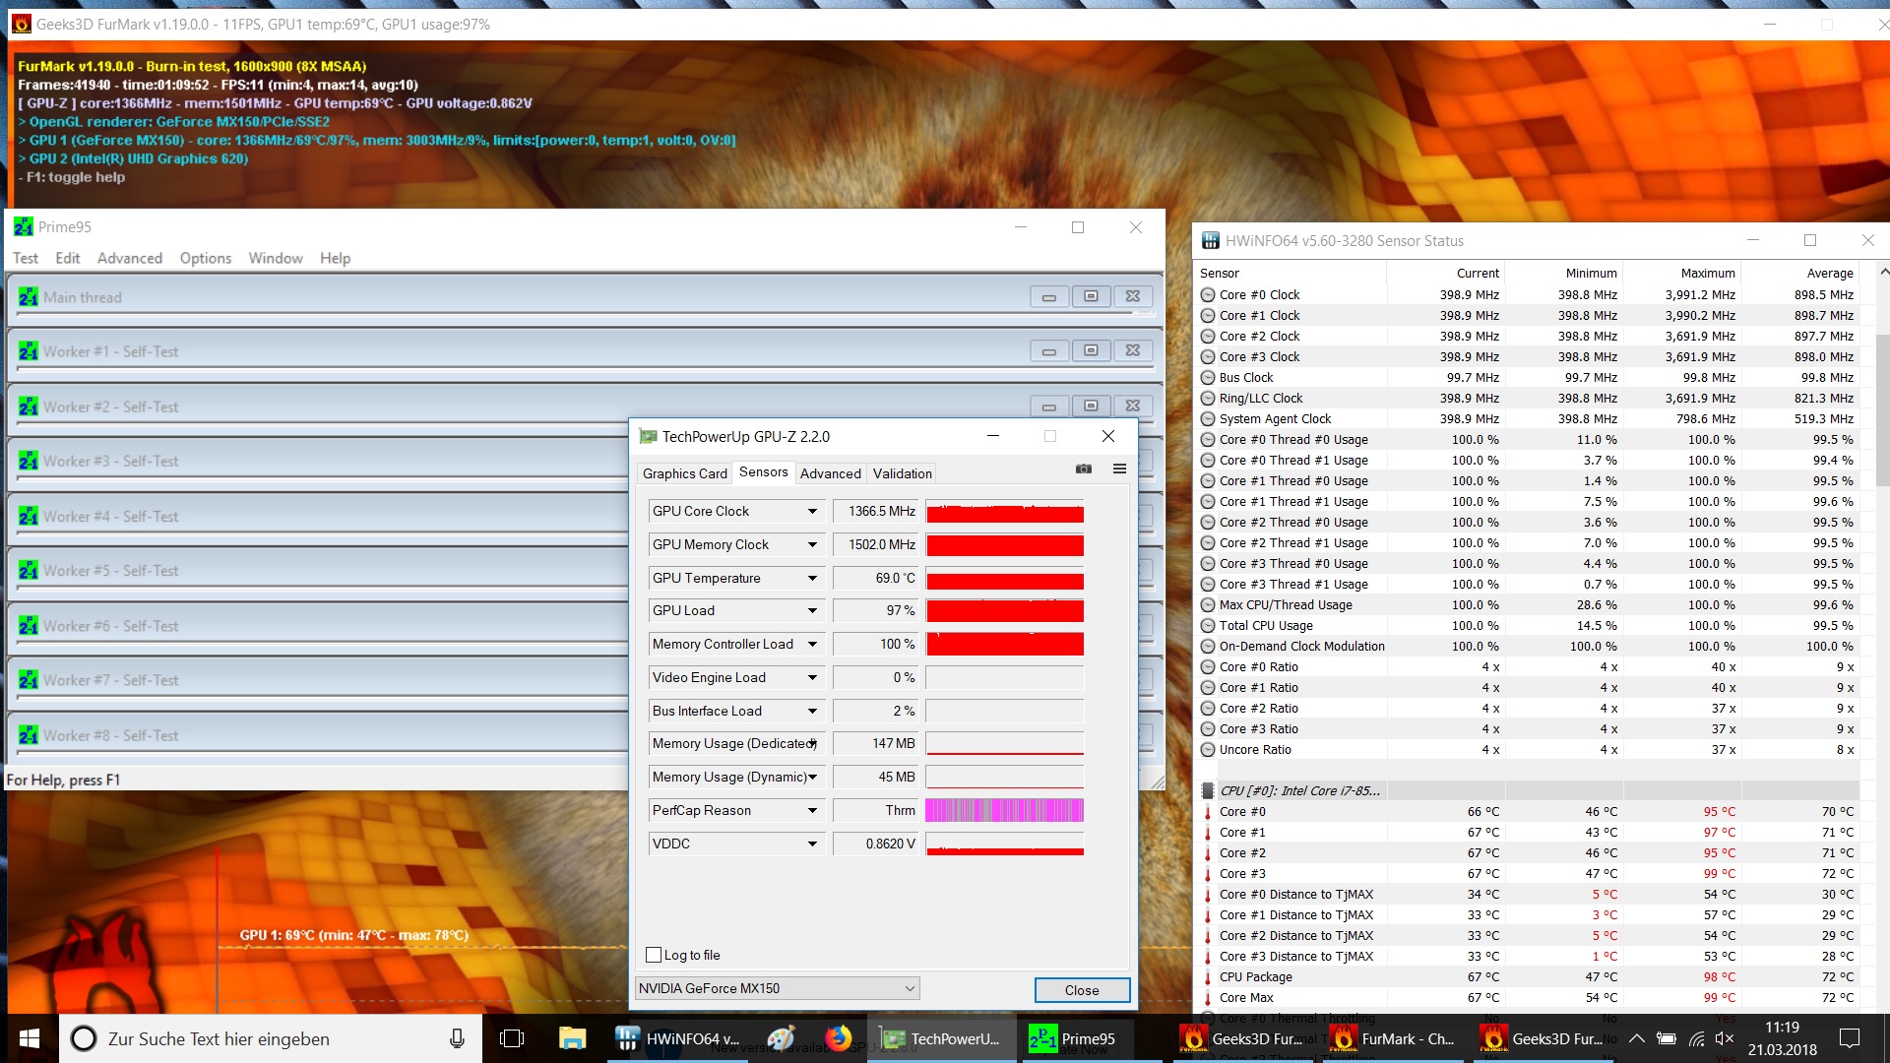The height and width of the screenshot is (1063, 1890).
Task: Open the Prime95 Options menu
Action: [x=205, y=258]
